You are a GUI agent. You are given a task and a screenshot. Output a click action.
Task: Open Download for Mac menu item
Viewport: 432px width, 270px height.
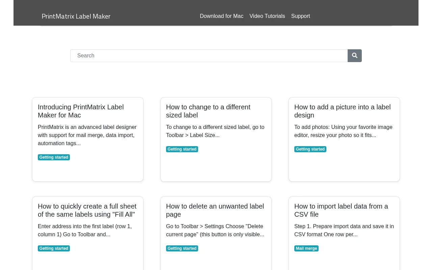pos(221,16)
